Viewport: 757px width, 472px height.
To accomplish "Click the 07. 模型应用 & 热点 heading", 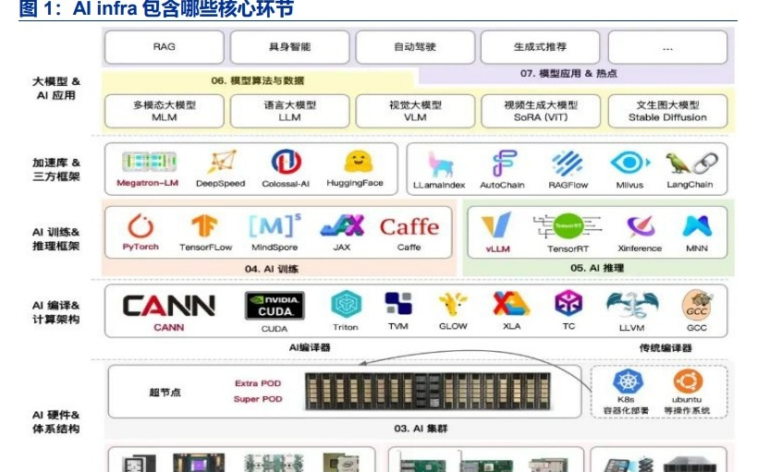I will pyautogui.click(x=568, y=73).
